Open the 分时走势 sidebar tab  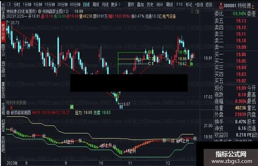(3, 11)
